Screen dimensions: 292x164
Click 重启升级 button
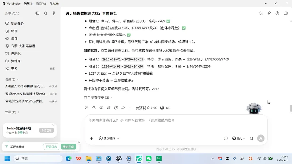coord(68,147)
